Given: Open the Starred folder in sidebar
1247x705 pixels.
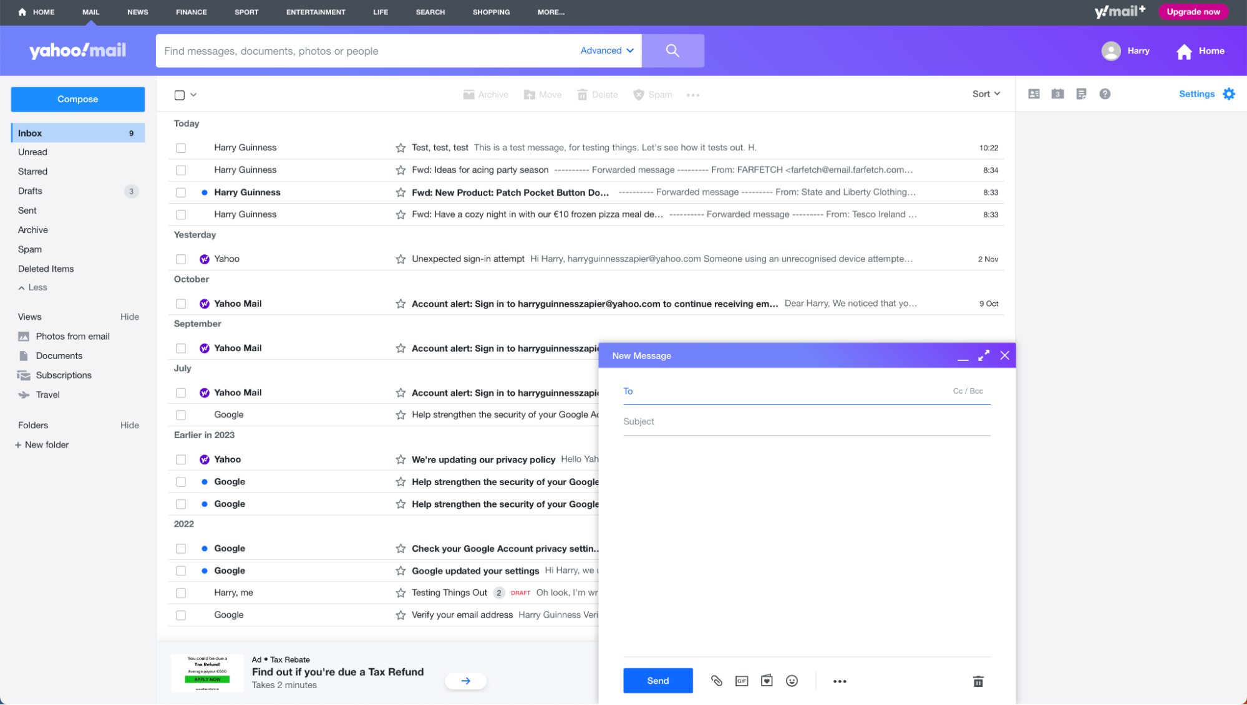Looking at the screenshot, I should coord(32,171).
